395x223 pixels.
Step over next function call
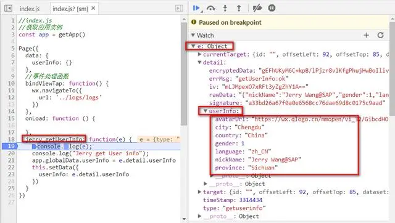(210, 8)
